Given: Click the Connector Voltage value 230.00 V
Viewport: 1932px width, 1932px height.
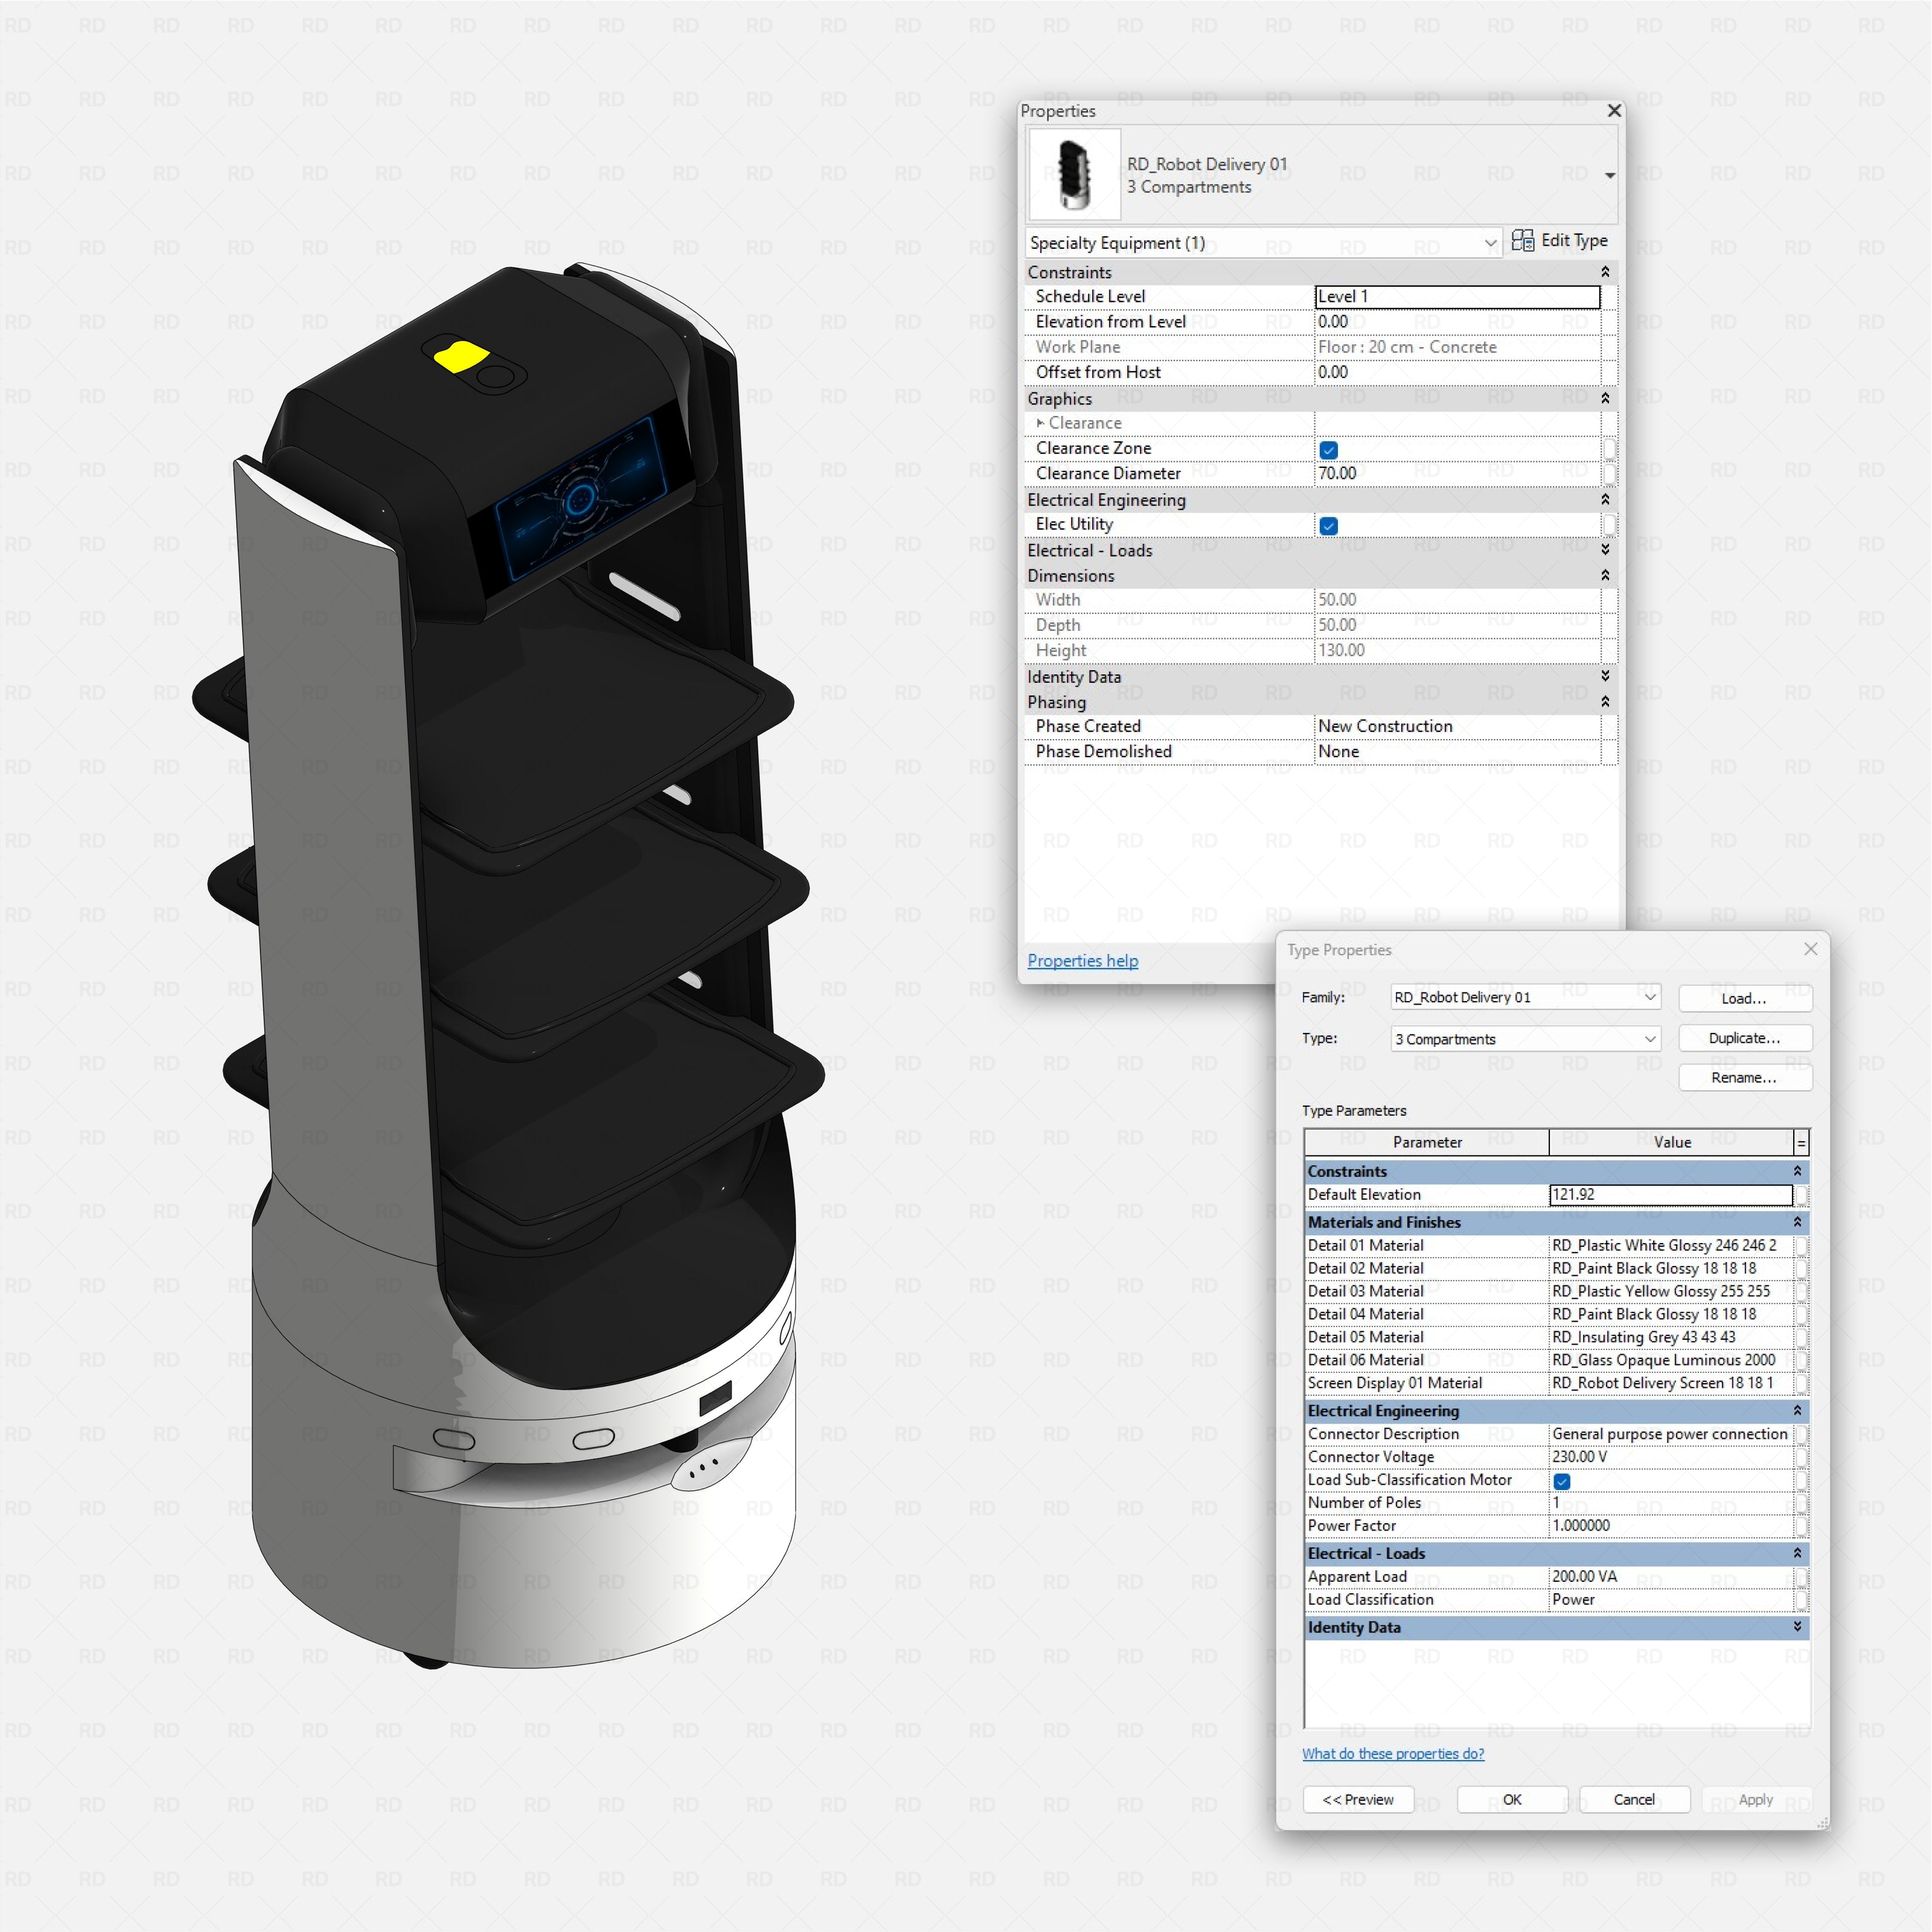Looking at the screenshot, I should [x=1670, y=1458].
